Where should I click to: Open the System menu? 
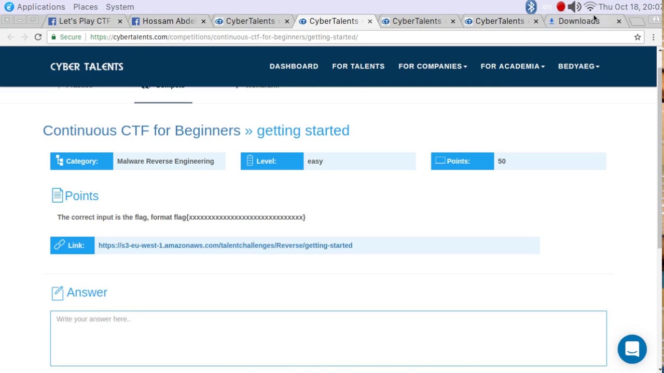point(120,7)
